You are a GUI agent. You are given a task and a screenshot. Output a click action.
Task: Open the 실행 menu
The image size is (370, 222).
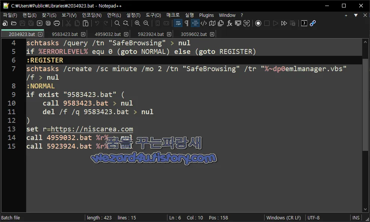click(x=189, y=15)
